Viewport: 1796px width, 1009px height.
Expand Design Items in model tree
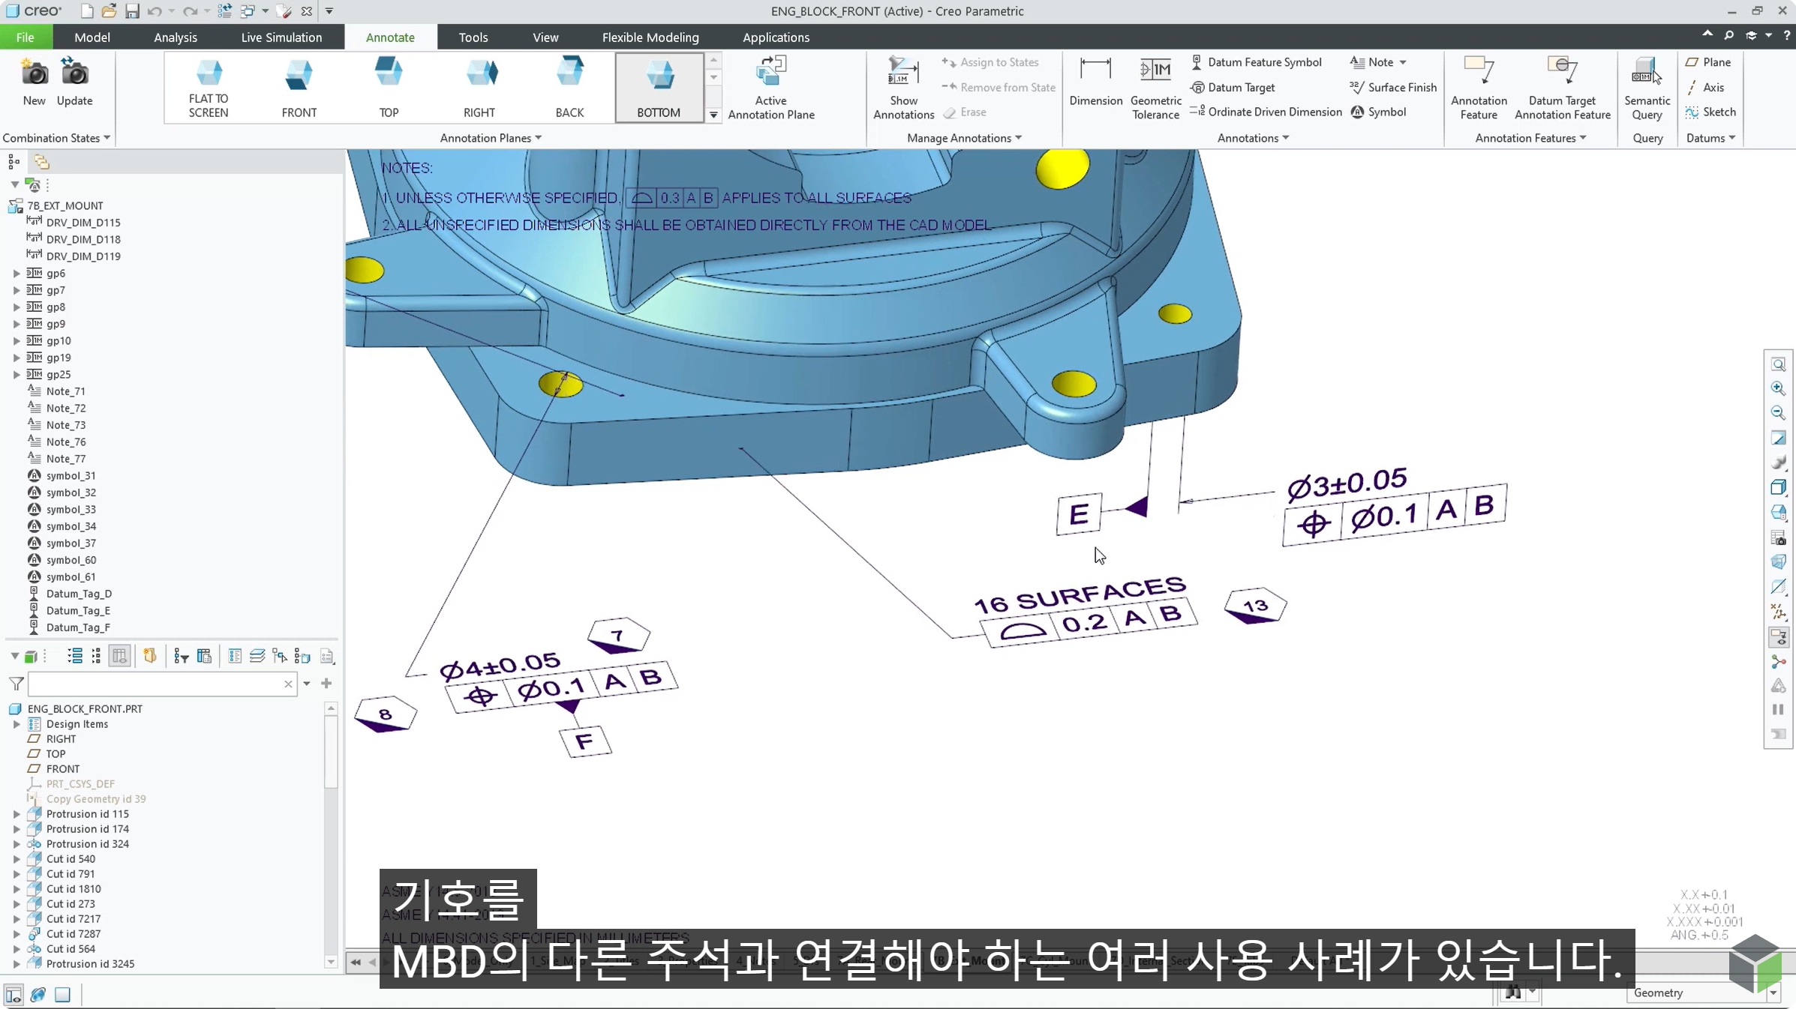pos(17,724)
